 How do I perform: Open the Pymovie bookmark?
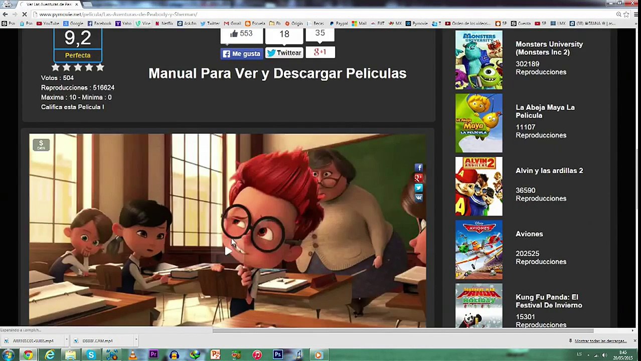(417, 24)
